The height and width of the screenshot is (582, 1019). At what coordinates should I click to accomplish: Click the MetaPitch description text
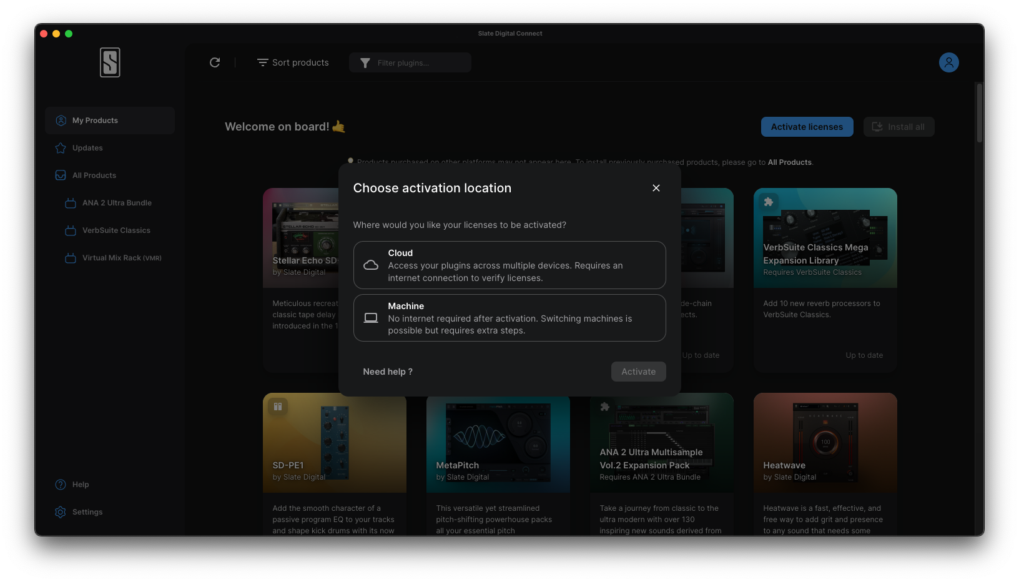point(494,520)
